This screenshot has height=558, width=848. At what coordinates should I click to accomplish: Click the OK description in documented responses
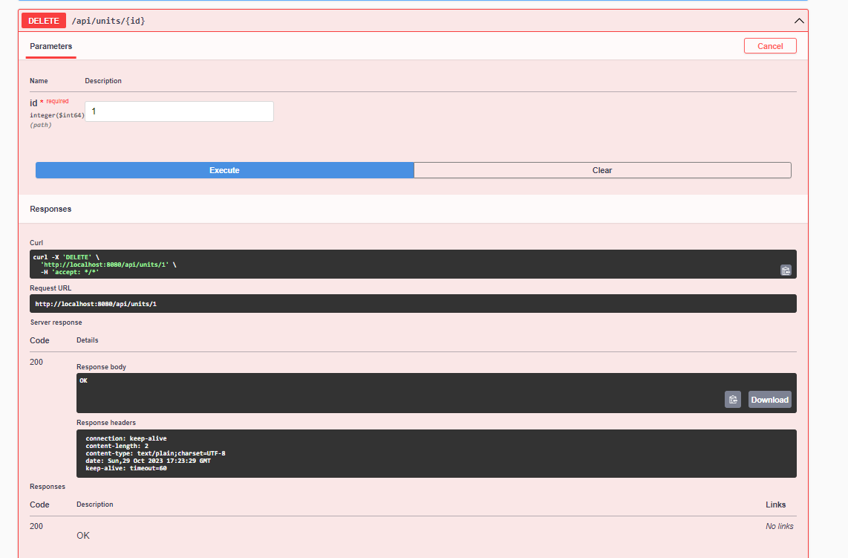83,535
